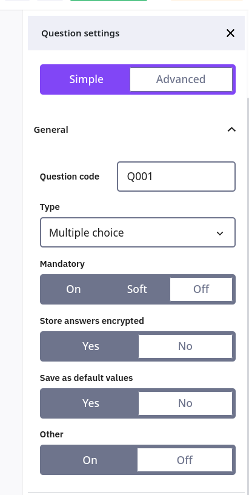Choose No for Store answers encrypted
Image resolution: width=249 pixels, height=495 pixels.
tap(185, 346)
